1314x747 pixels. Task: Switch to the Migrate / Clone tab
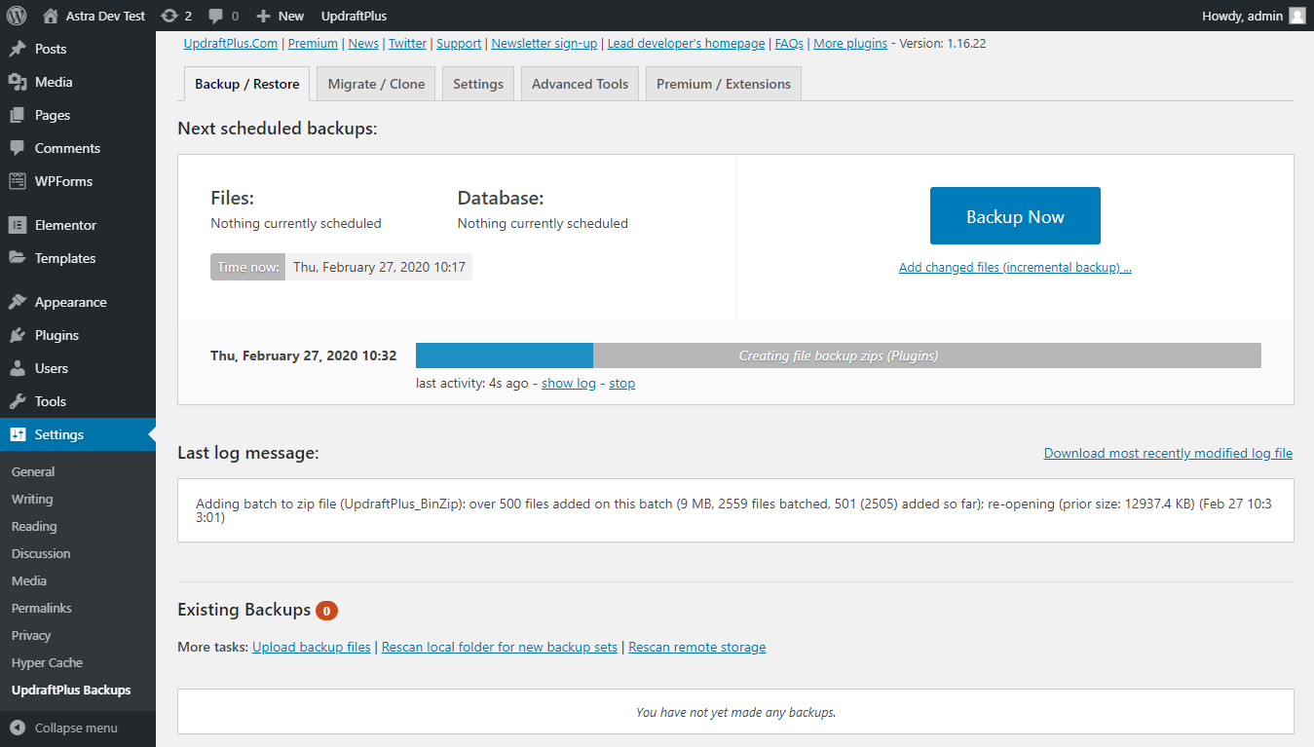[x=375, y=84]
